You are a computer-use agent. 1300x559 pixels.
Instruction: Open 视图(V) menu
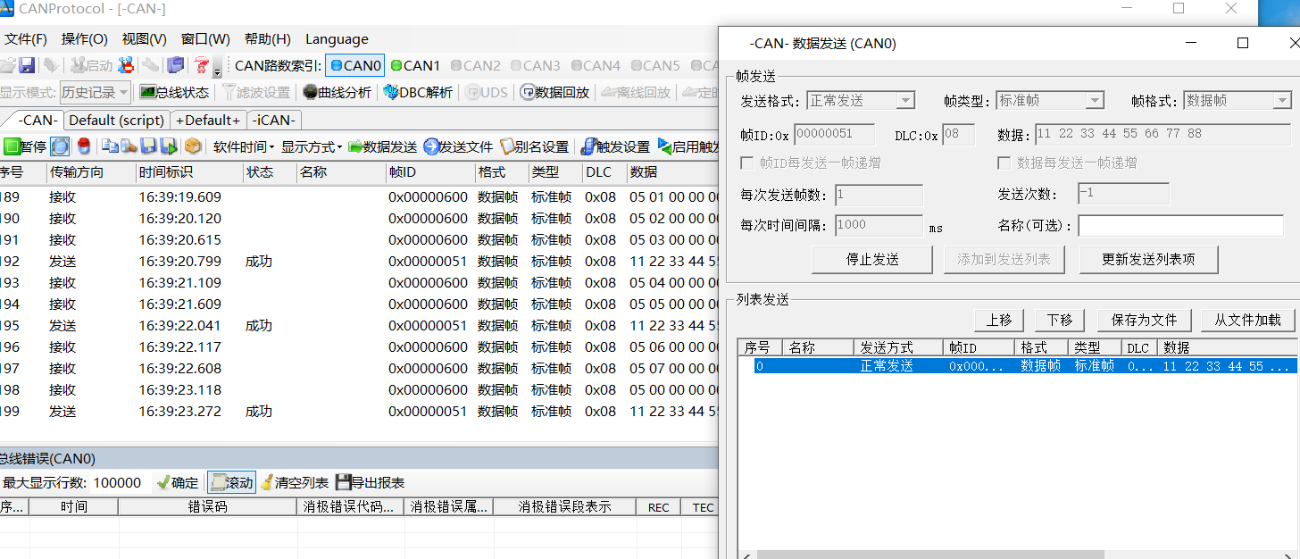(145, 39)
